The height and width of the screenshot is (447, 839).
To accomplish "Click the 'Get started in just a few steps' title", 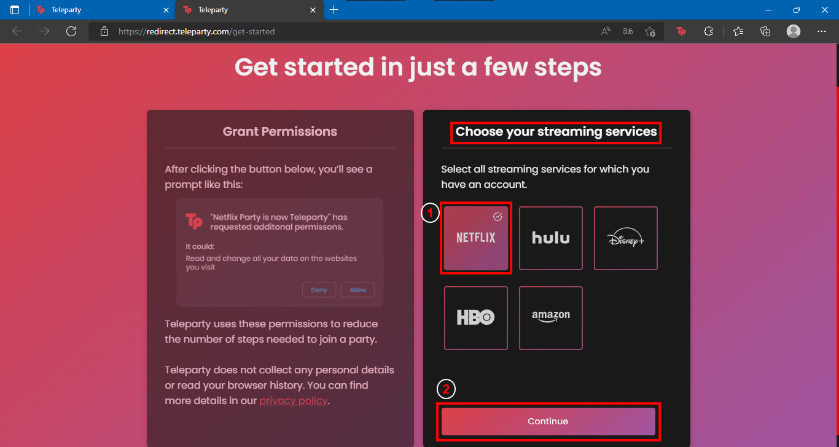I will tap(418, 67).
